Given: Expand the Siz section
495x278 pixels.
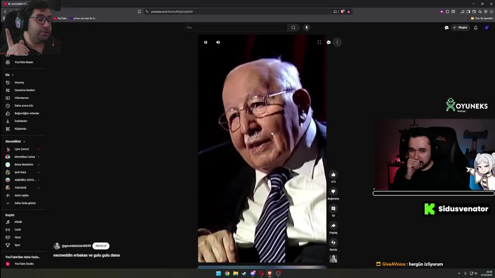Looking at the screenshot, I should click(x=10, y=75).
